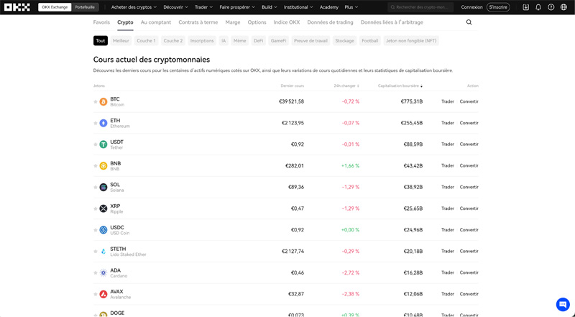
Task: Open the chat support bubble
Action: (x=563, y=304)
